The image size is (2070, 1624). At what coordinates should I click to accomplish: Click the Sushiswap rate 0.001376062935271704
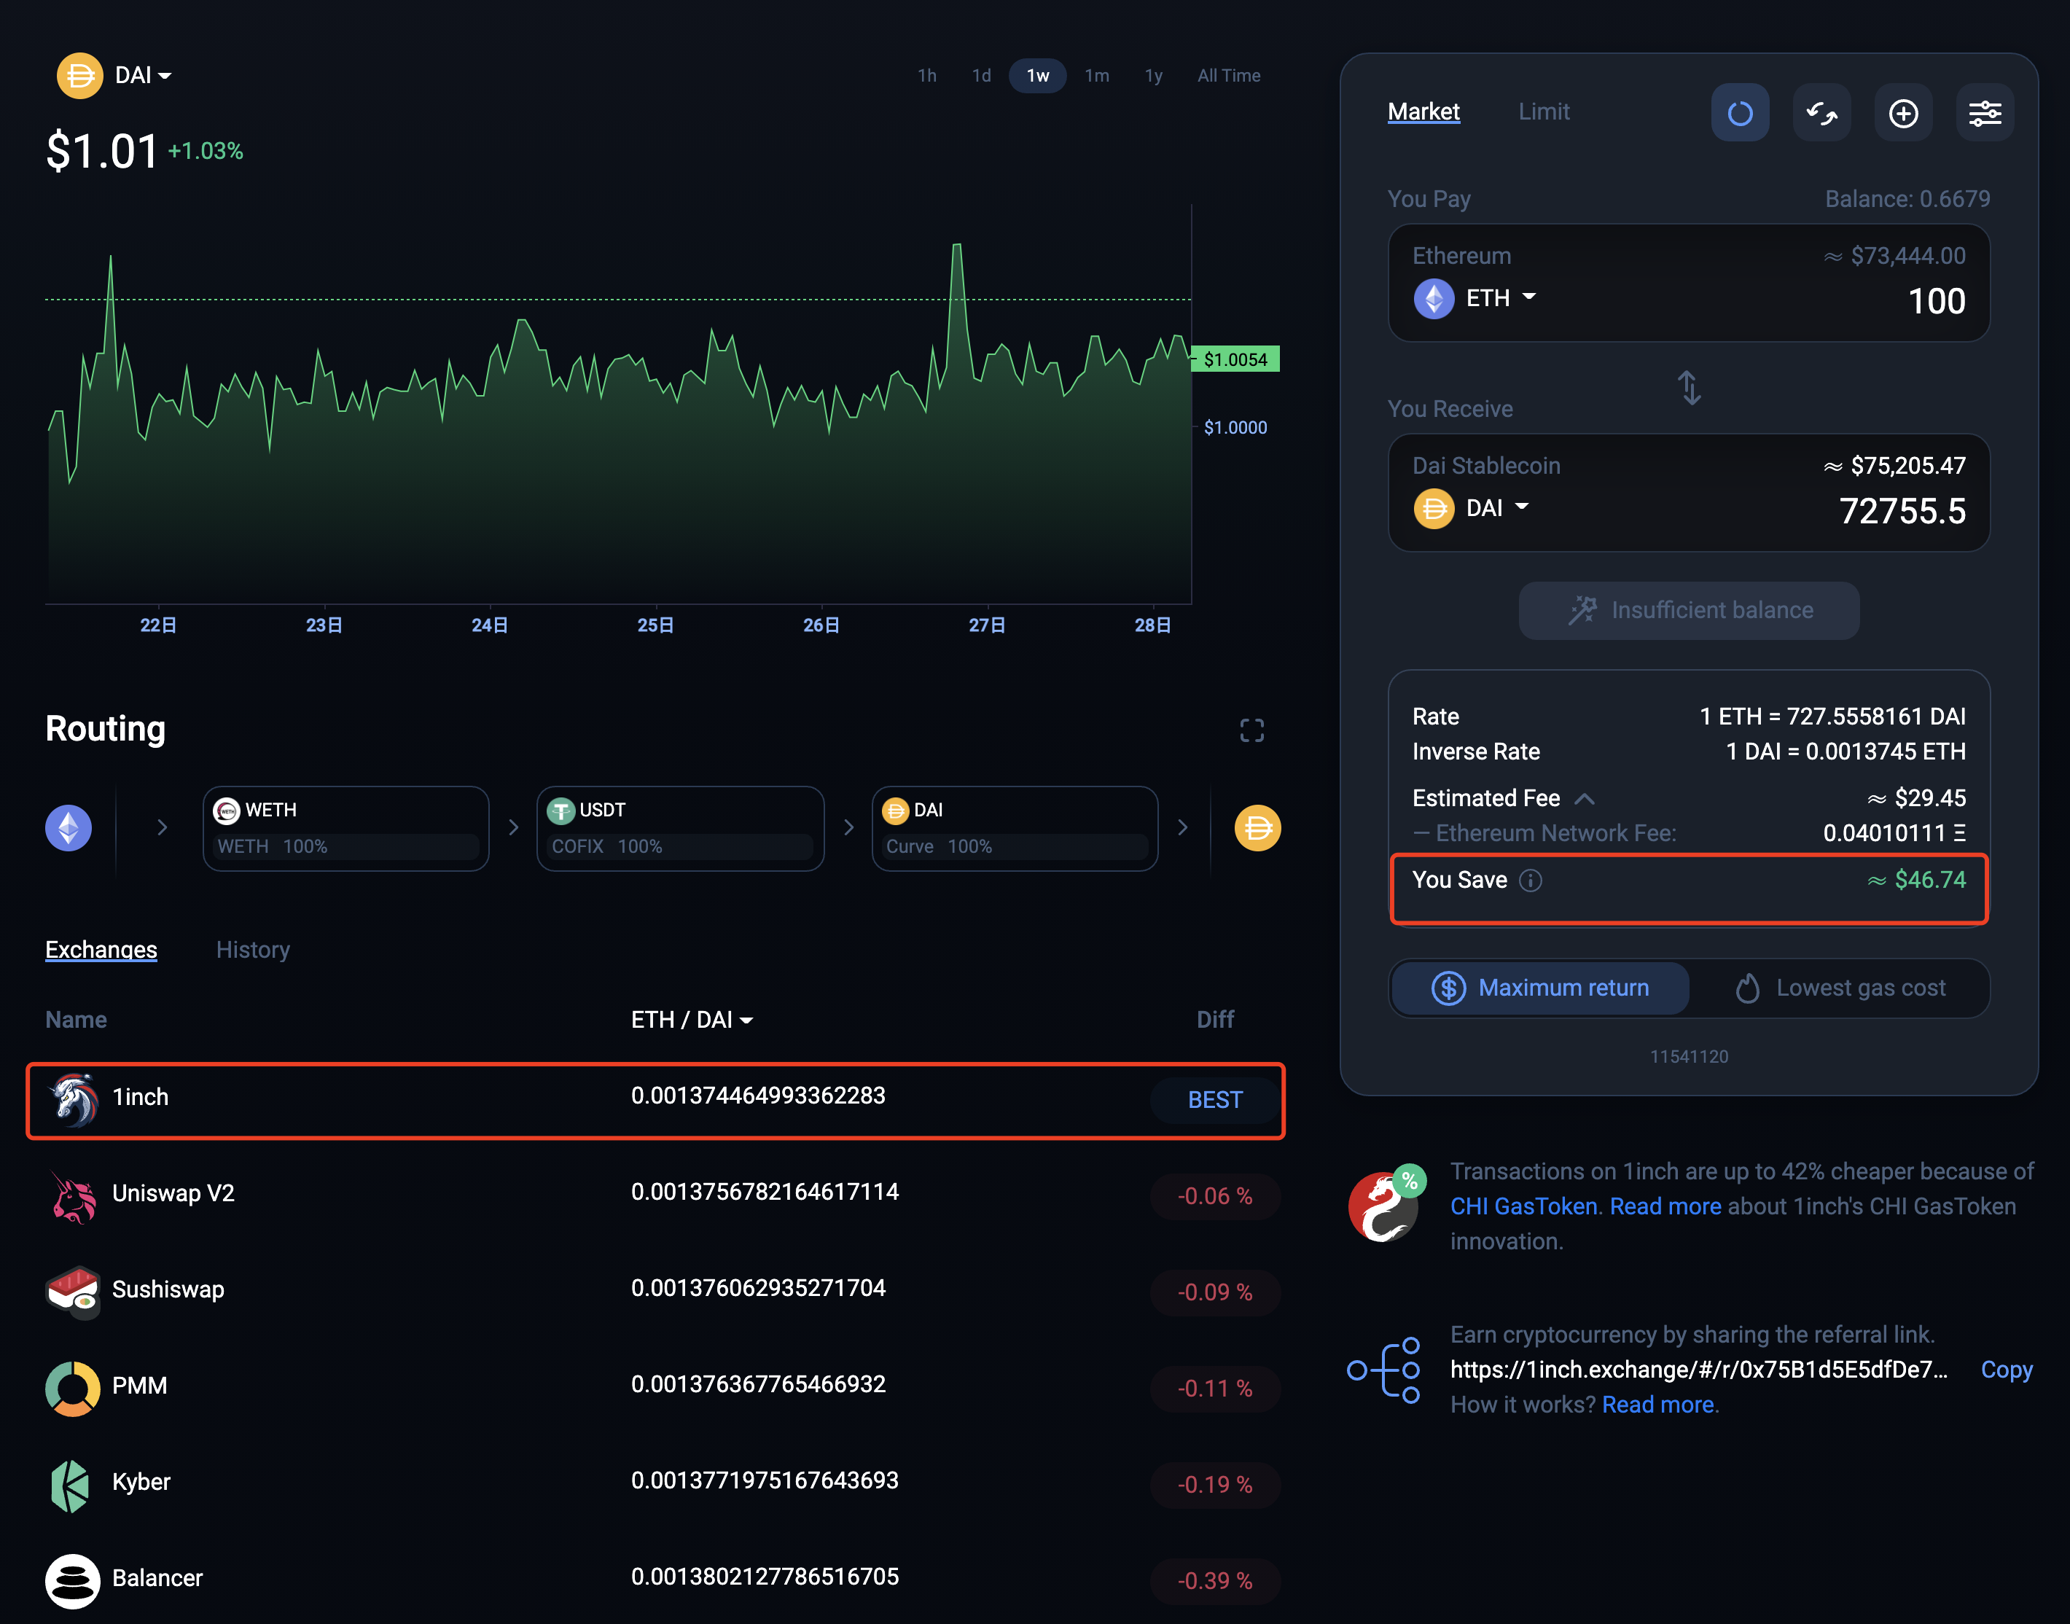tap(758, 1289)
